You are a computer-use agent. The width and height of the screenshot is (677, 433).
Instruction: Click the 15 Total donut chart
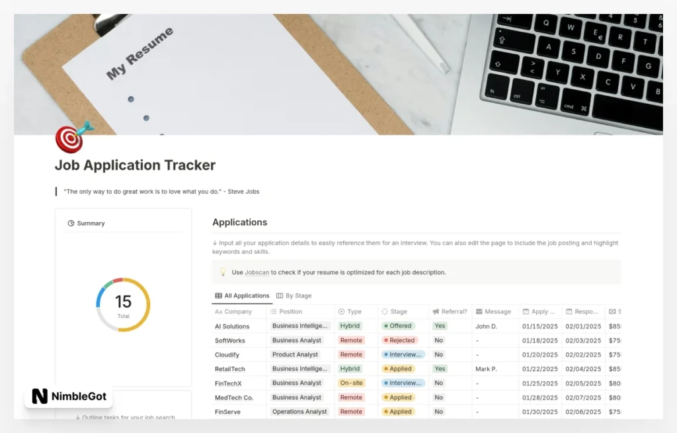click(x=123, y=305)
